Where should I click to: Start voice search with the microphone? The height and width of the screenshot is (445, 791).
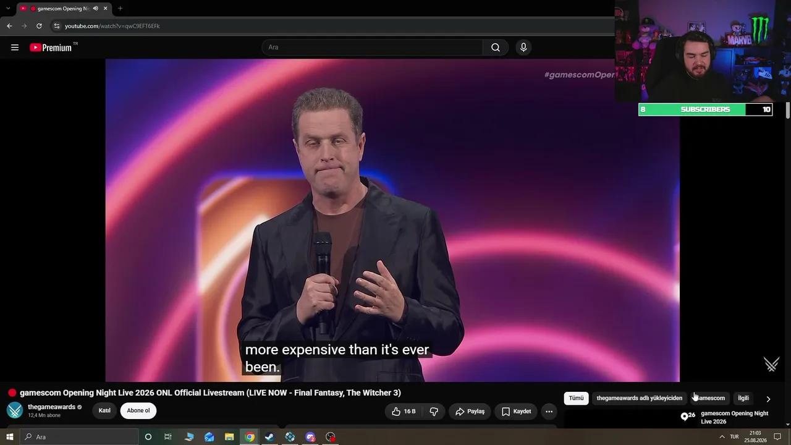coord(523,48)
